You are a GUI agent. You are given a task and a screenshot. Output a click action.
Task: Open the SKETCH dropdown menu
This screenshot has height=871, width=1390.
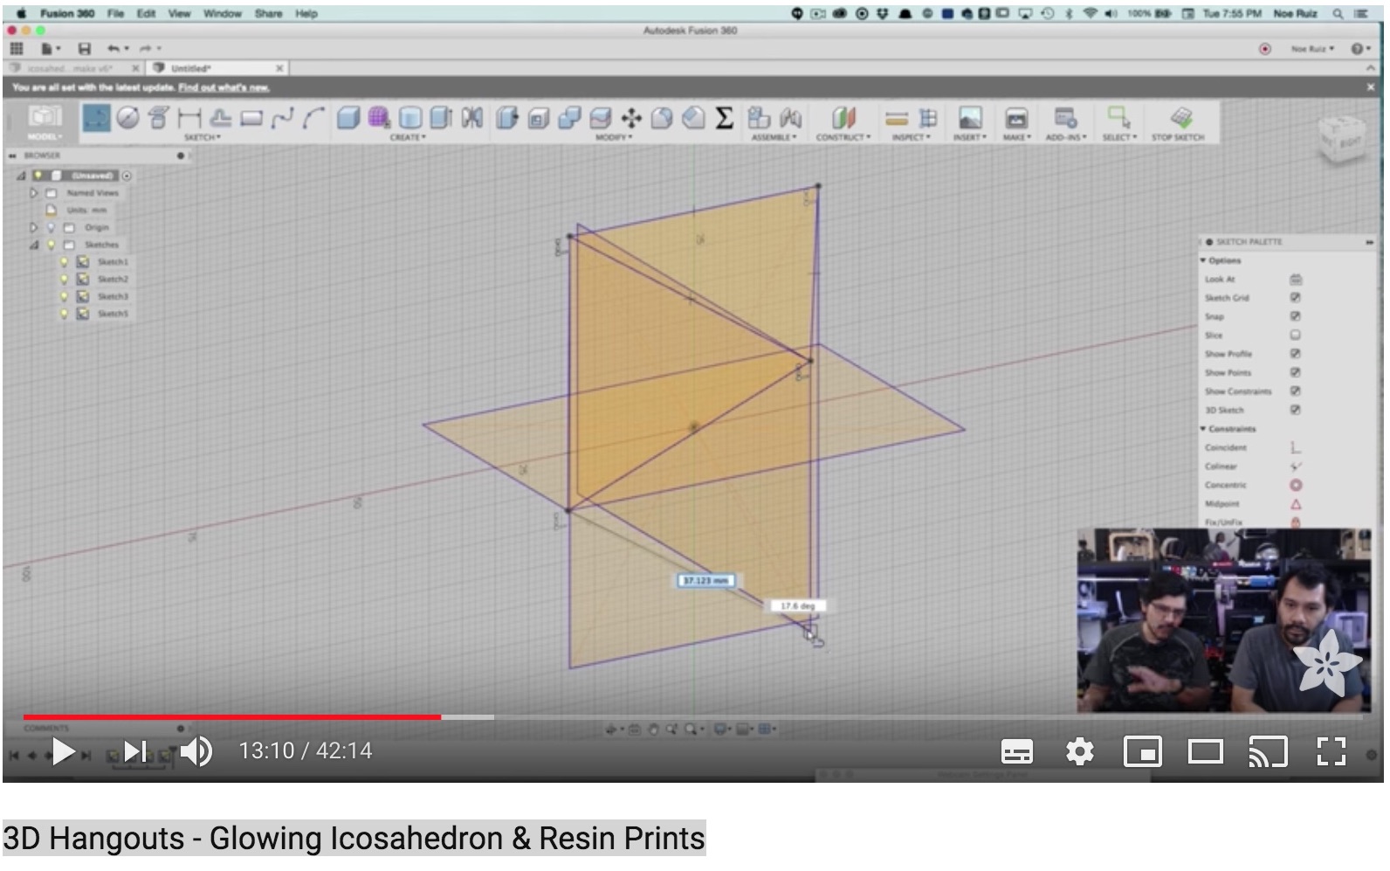202,137
